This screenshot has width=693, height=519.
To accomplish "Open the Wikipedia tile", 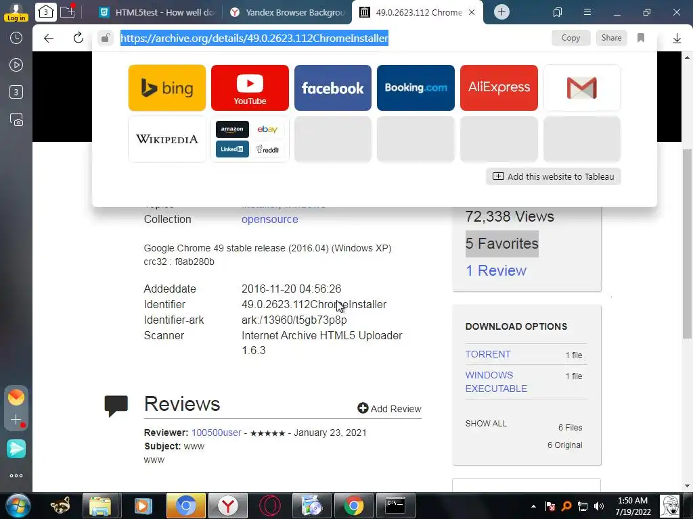I will [x=167, y=139].
